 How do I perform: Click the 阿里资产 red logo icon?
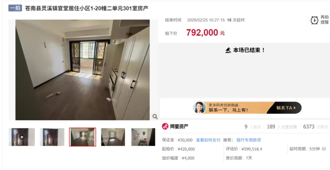165,126
